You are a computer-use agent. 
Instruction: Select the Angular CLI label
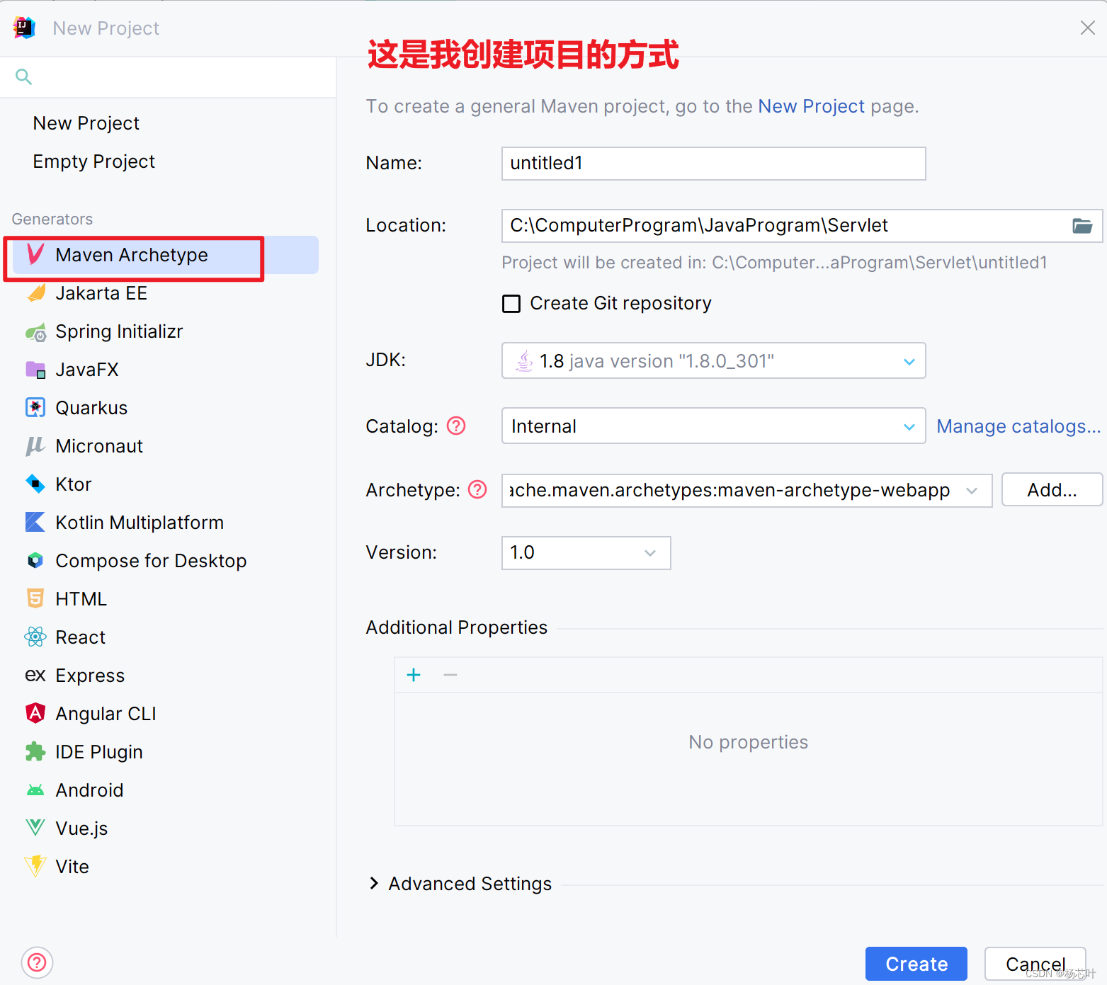[106, 714]
